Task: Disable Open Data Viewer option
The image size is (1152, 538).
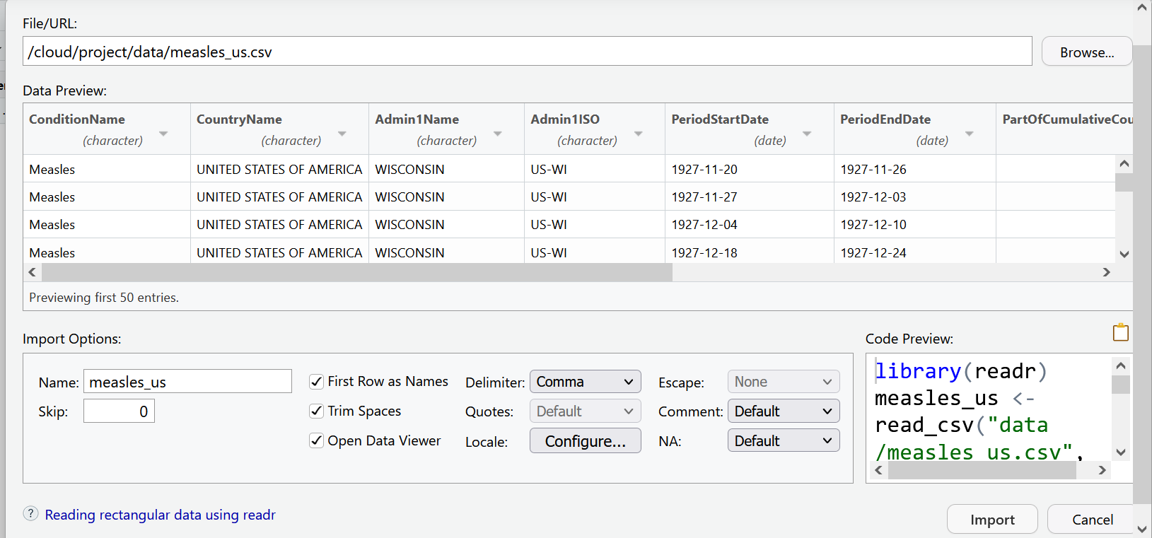Action: pos(317,441)
